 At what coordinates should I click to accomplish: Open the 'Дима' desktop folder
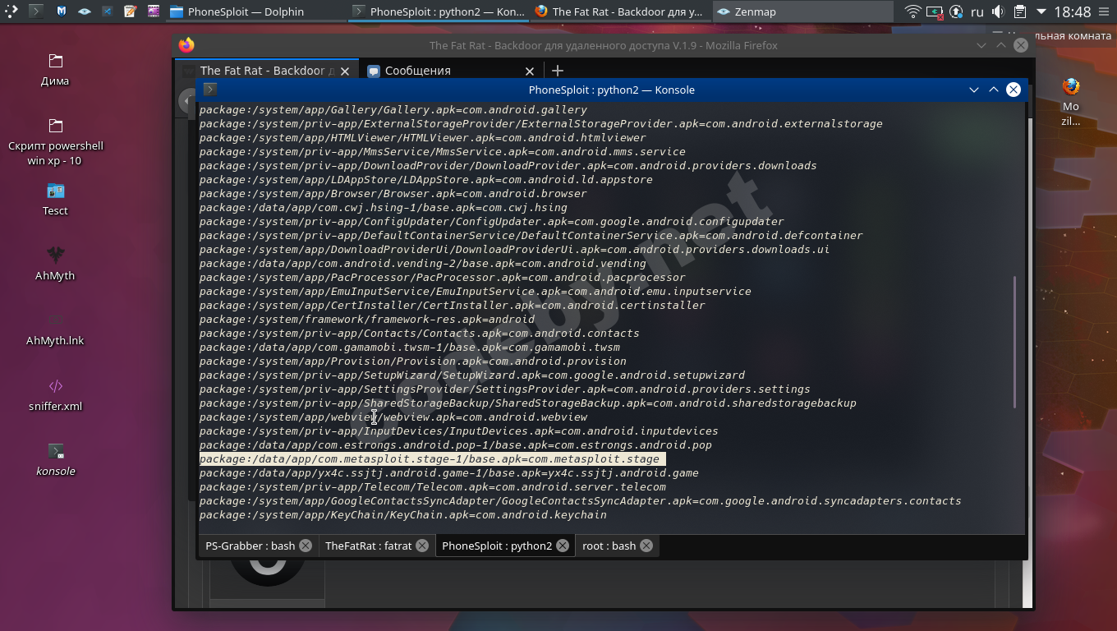click(x=55, y=70)
